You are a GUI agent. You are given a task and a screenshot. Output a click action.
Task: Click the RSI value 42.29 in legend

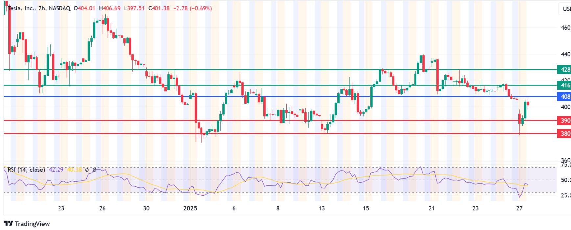coord(56,170)
